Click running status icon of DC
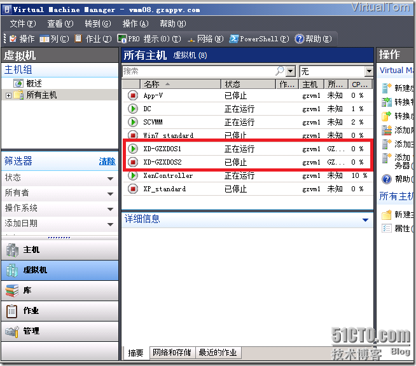This screenshot has height=366, width=416. [133, 109]
